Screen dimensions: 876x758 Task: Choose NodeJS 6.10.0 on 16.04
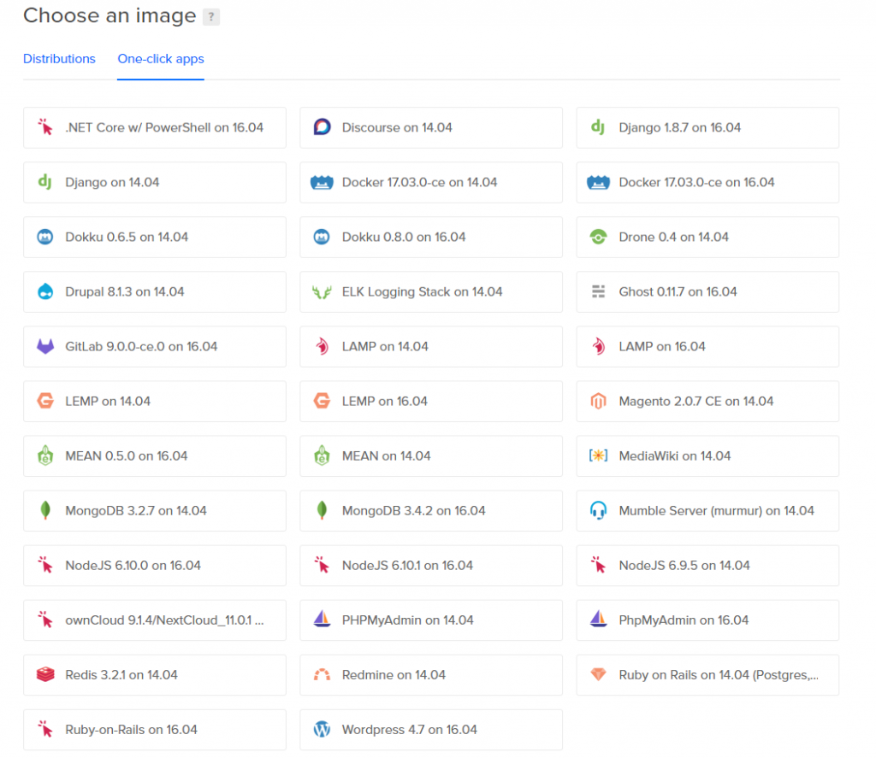(x=155, y=566)
